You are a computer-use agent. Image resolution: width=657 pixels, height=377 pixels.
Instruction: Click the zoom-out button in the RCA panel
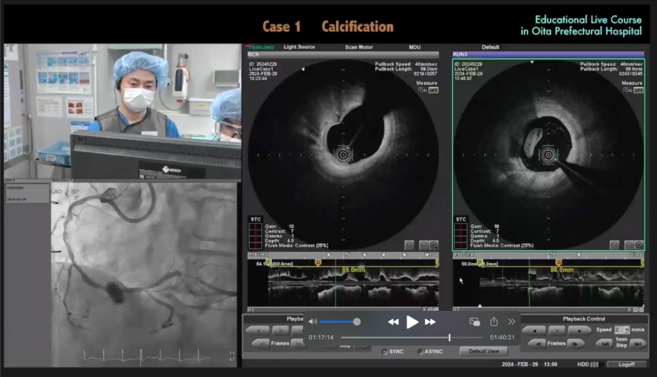pyautogui.click(x=424, y=245)
